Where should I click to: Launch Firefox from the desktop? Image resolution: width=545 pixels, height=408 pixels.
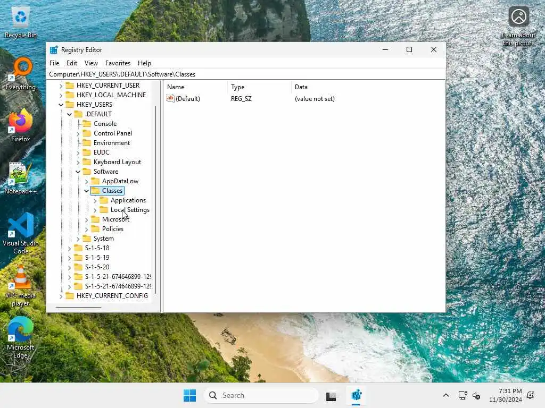click(21, 125)
